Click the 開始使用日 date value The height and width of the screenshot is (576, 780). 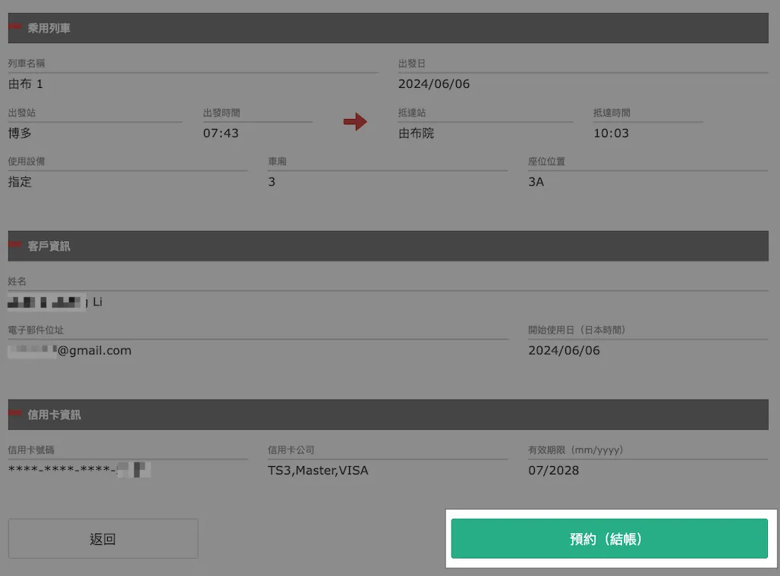coord(564,351)
